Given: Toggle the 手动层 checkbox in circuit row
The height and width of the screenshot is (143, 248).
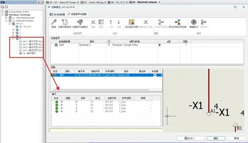Looking at the screenshot, I should 155,75.
